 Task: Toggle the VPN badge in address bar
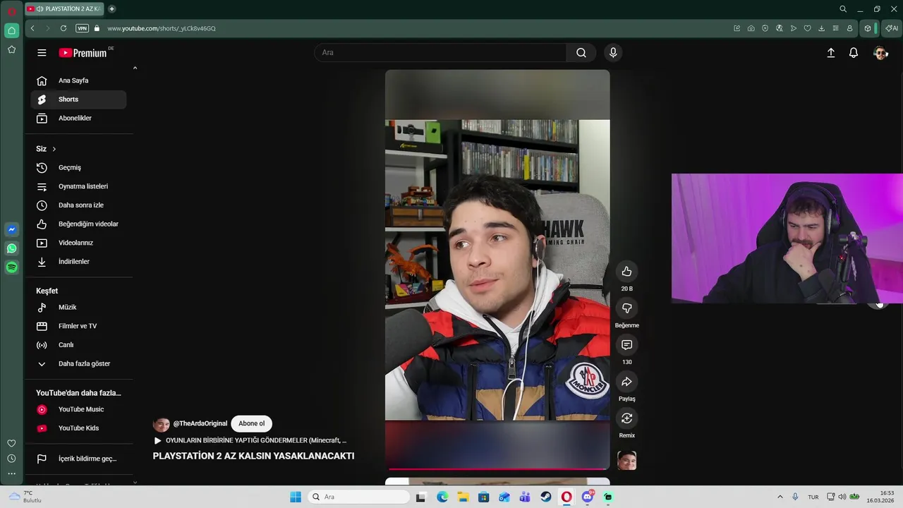(82, 28)
